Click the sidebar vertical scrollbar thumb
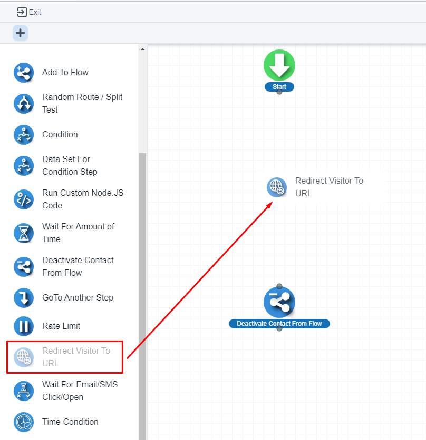The image size is (426, 440). pyautogui.click(x=142, y=295)
